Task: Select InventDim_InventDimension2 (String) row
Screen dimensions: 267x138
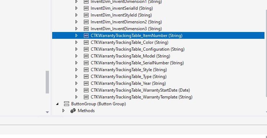Action: (158, 22)
